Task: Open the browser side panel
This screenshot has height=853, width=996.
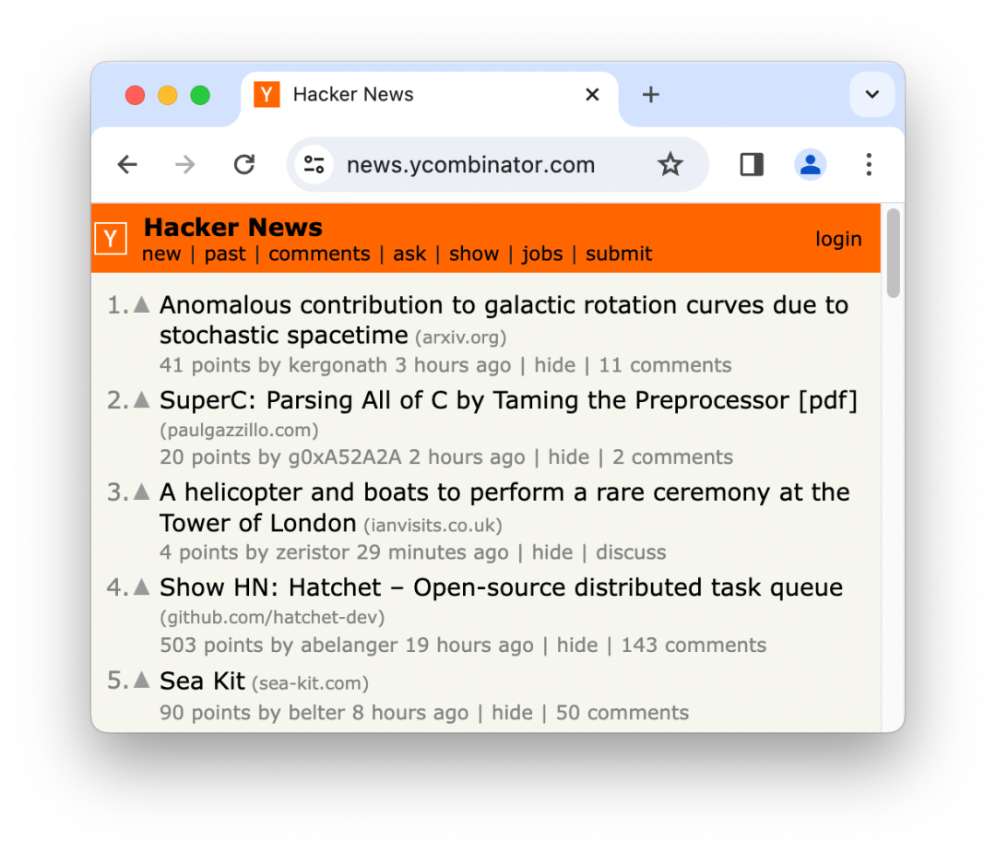Action: click(752, 164)
